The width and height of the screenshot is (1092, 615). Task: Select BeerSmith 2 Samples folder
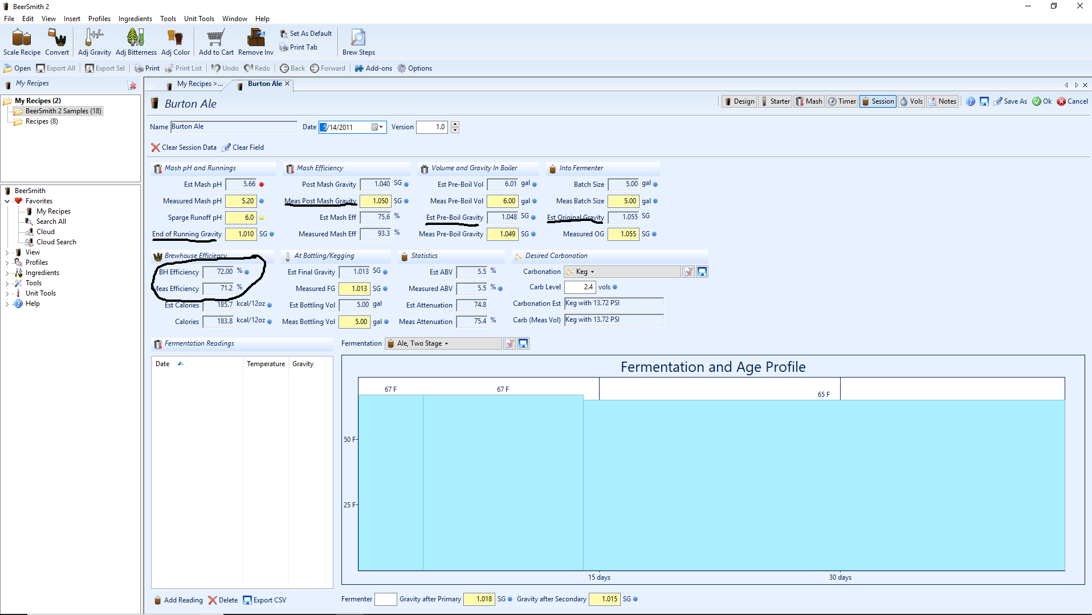(x=58, y=111)
